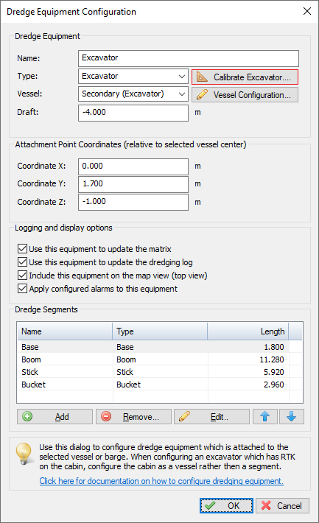Click the Draft input field
The height and width of the screenshot is (523, 319).
point(133,113)
